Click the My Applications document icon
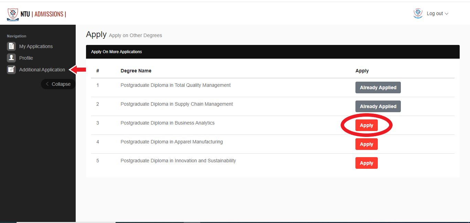The width and height of the screenshot is (470, 223). [x=11, y=46]
